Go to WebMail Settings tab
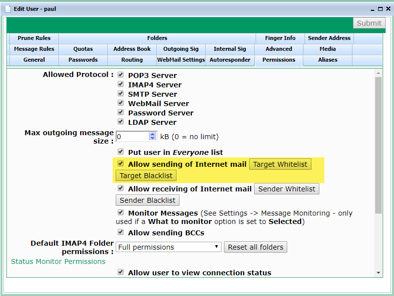Image resolution: width=394 pixels, height=296 pixels. pyautogui.click(x=181, y=60)
